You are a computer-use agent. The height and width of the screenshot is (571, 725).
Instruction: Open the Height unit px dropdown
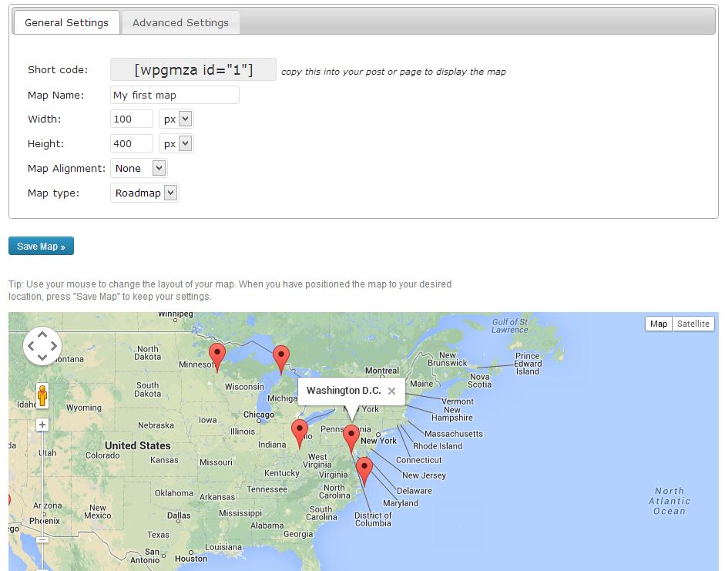(x=176, y=144)
